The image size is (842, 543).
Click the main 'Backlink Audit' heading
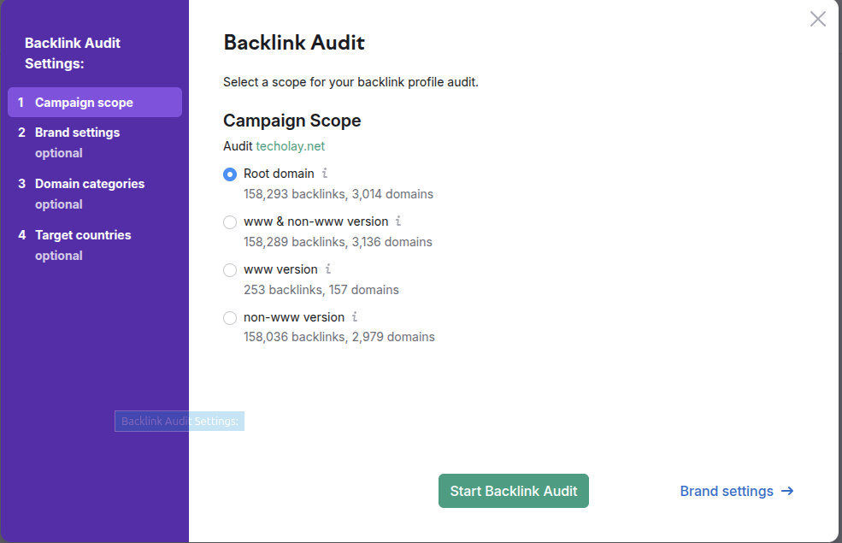click(x=294, y=43)
